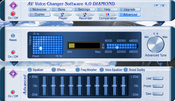Open the Comparator module icon

click(x=107, y=15)
